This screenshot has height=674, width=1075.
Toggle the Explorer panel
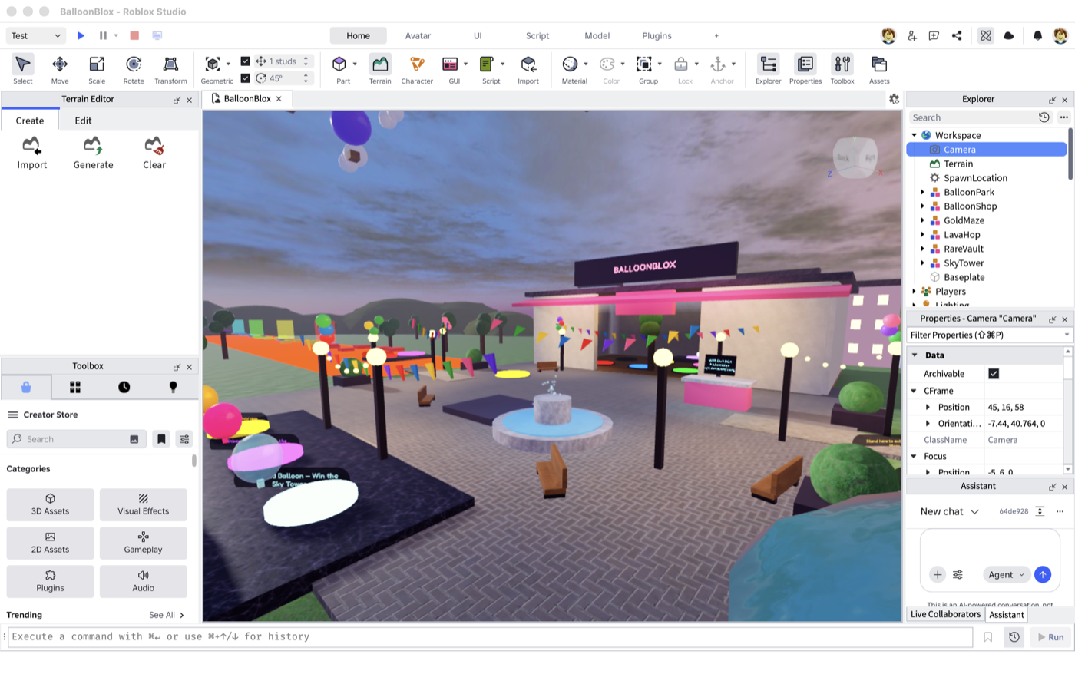pyautogui.click(x=768, y=69)
